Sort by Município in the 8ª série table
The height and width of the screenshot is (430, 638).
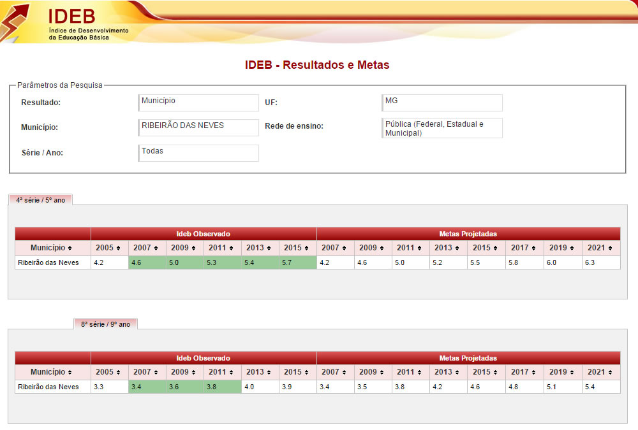coord(52,372)
